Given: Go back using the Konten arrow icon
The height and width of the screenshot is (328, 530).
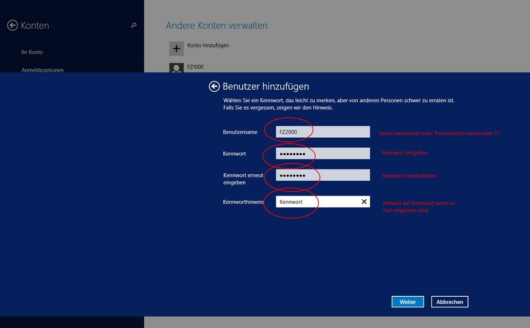Looking at the screenshot, I should pos(13,25).
